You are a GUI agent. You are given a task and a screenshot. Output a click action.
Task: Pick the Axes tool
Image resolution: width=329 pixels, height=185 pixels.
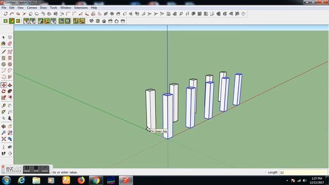coord(4,118)
